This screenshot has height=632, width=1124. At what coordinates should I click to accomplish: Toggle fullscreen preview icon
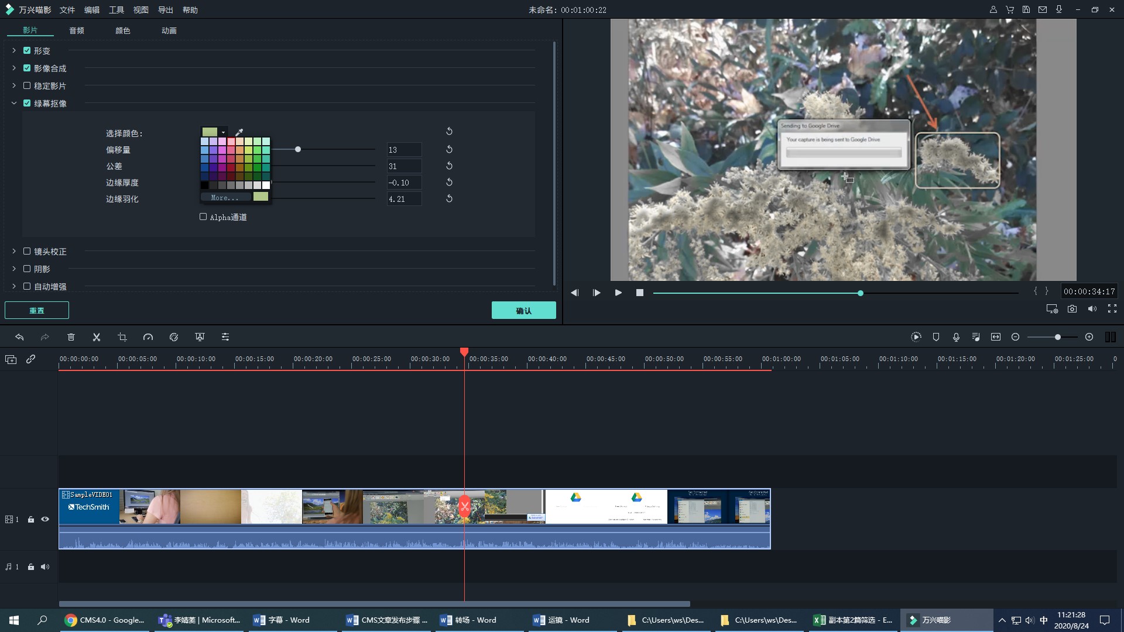[1112, 309]
